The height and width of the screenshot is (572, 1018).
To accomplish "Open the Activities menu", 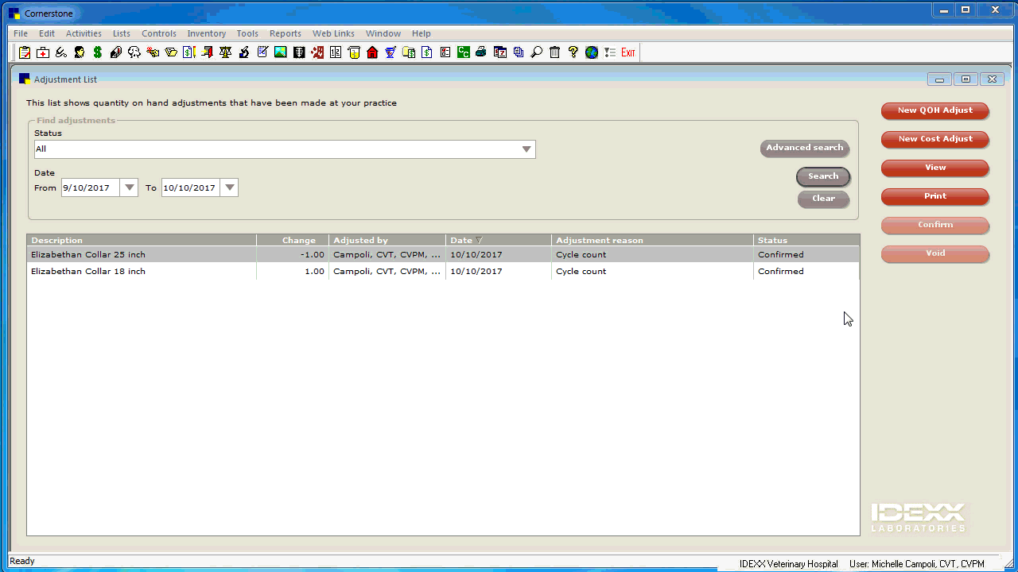I will point(84,33).
